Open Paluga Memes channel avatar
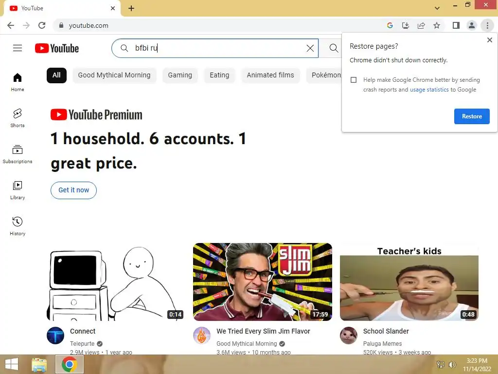 pyautogui.click(x=349, y=336)
